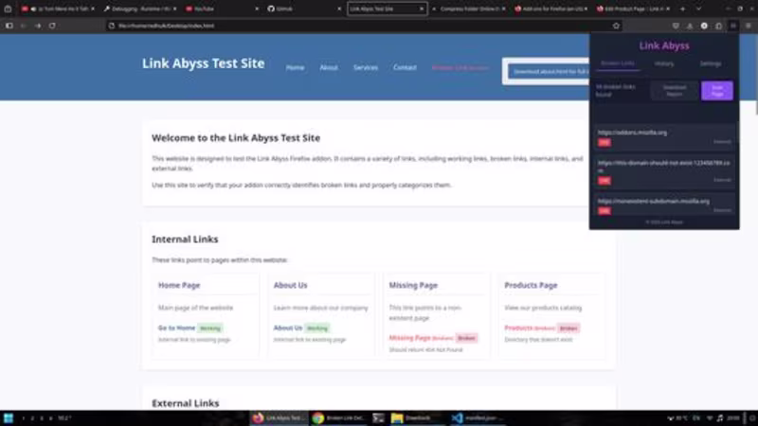Image resolution: width=758 pixels, height=426 pixels.
Task: Click the volume icon in system tray
Action: pyautogui.click(x=720, y=417)
